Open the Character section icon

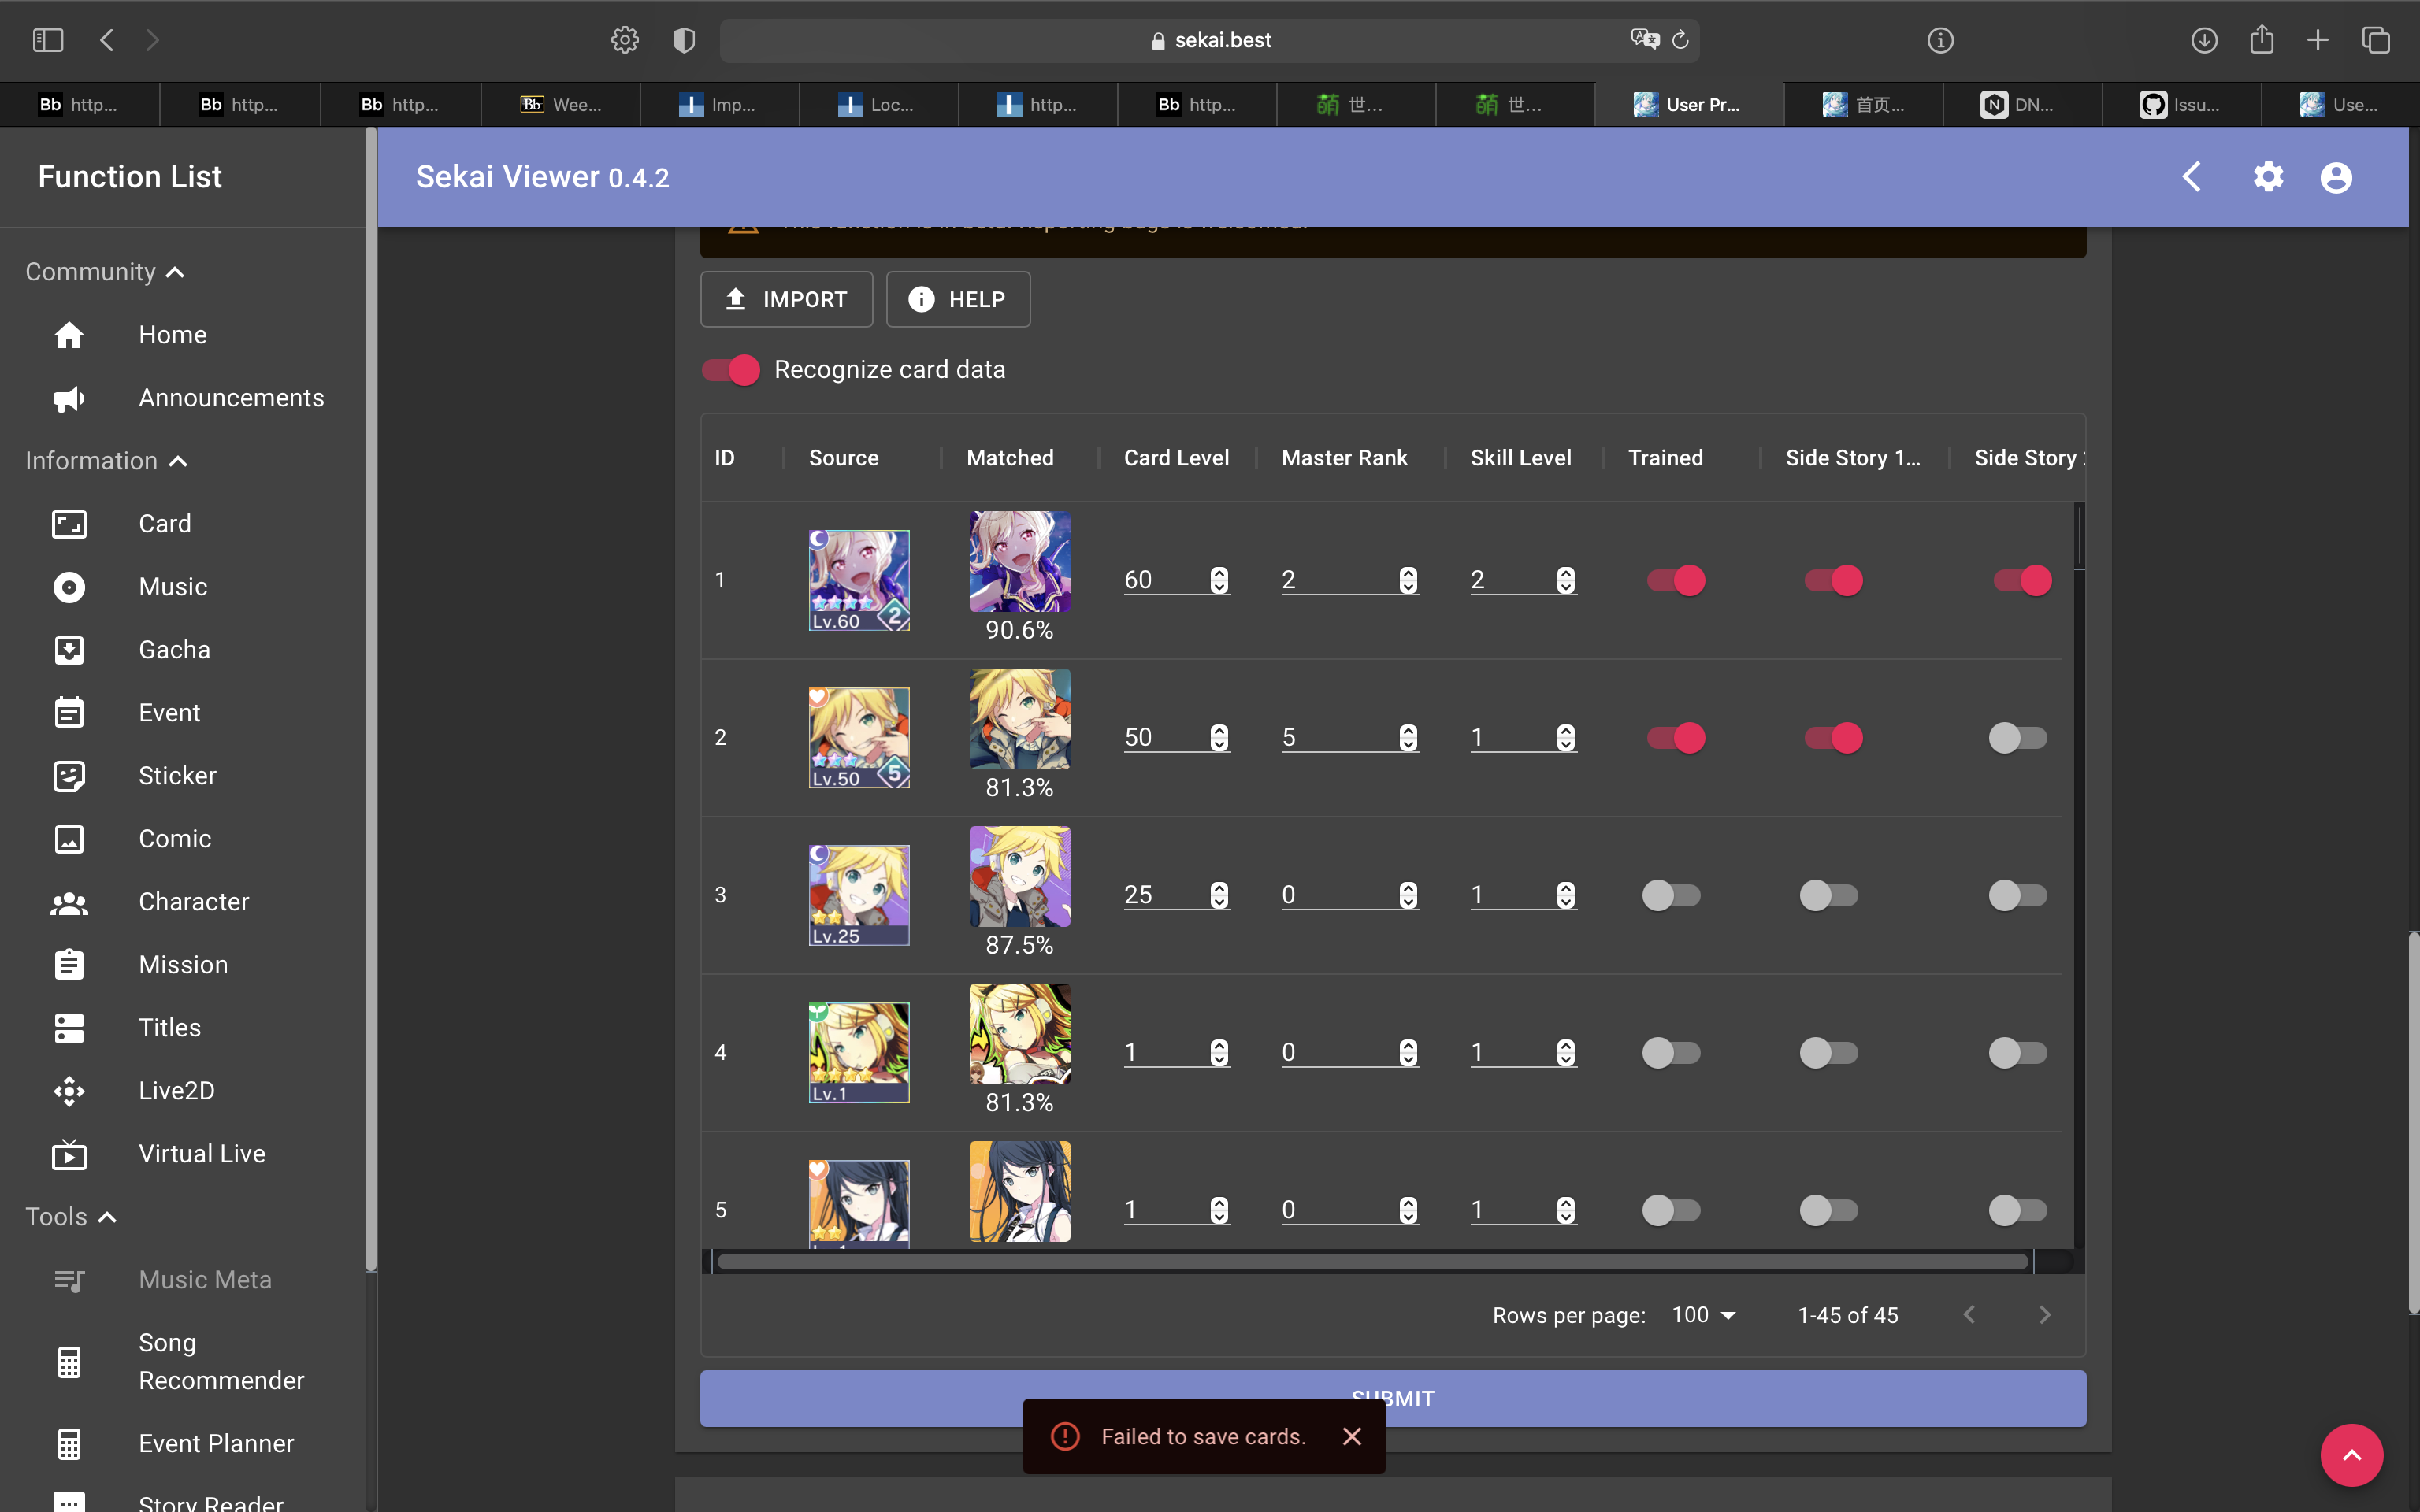tap(68, 901)
